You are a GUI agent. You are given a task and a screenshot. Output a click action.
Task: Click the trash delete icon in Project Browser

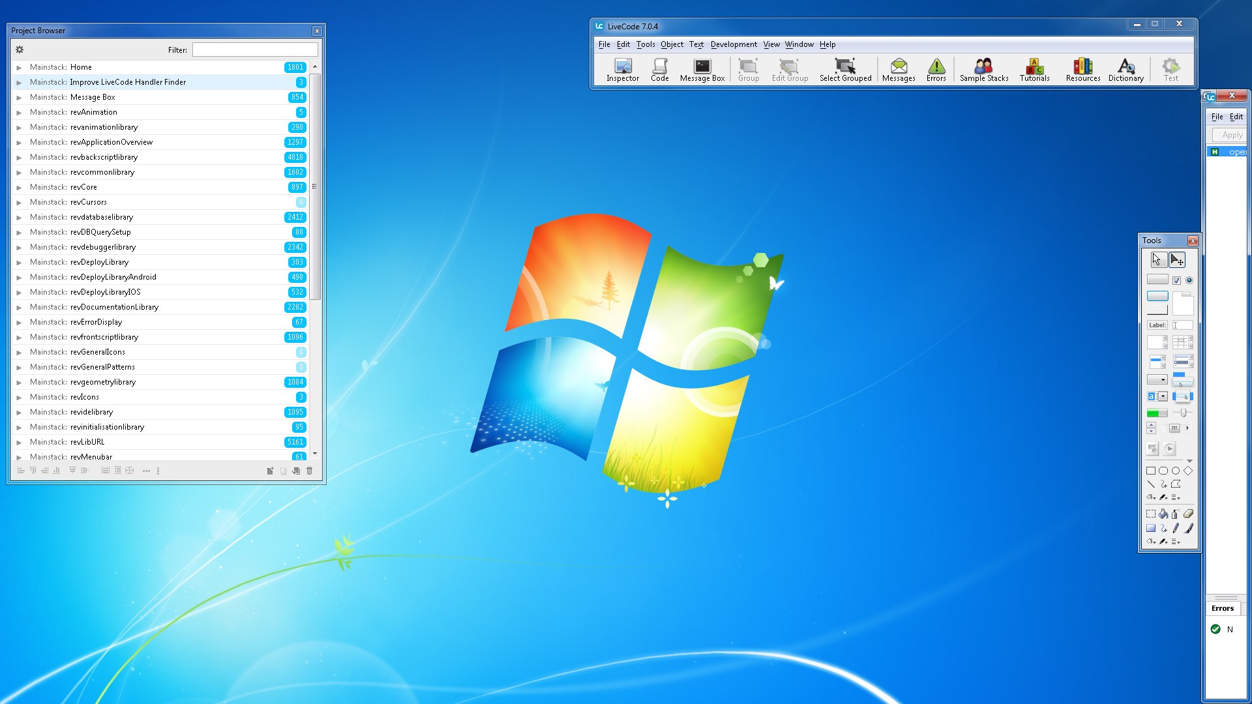(x=310, y=471)
